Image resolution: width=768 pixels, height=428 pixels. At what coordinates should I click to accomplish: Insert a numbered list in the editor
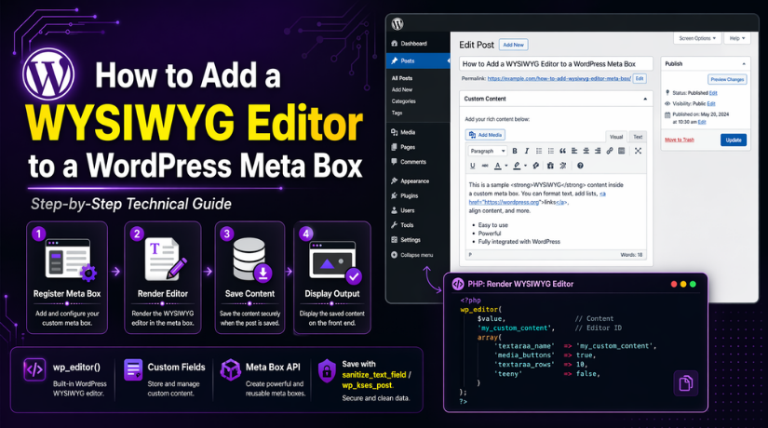point(550,151)
